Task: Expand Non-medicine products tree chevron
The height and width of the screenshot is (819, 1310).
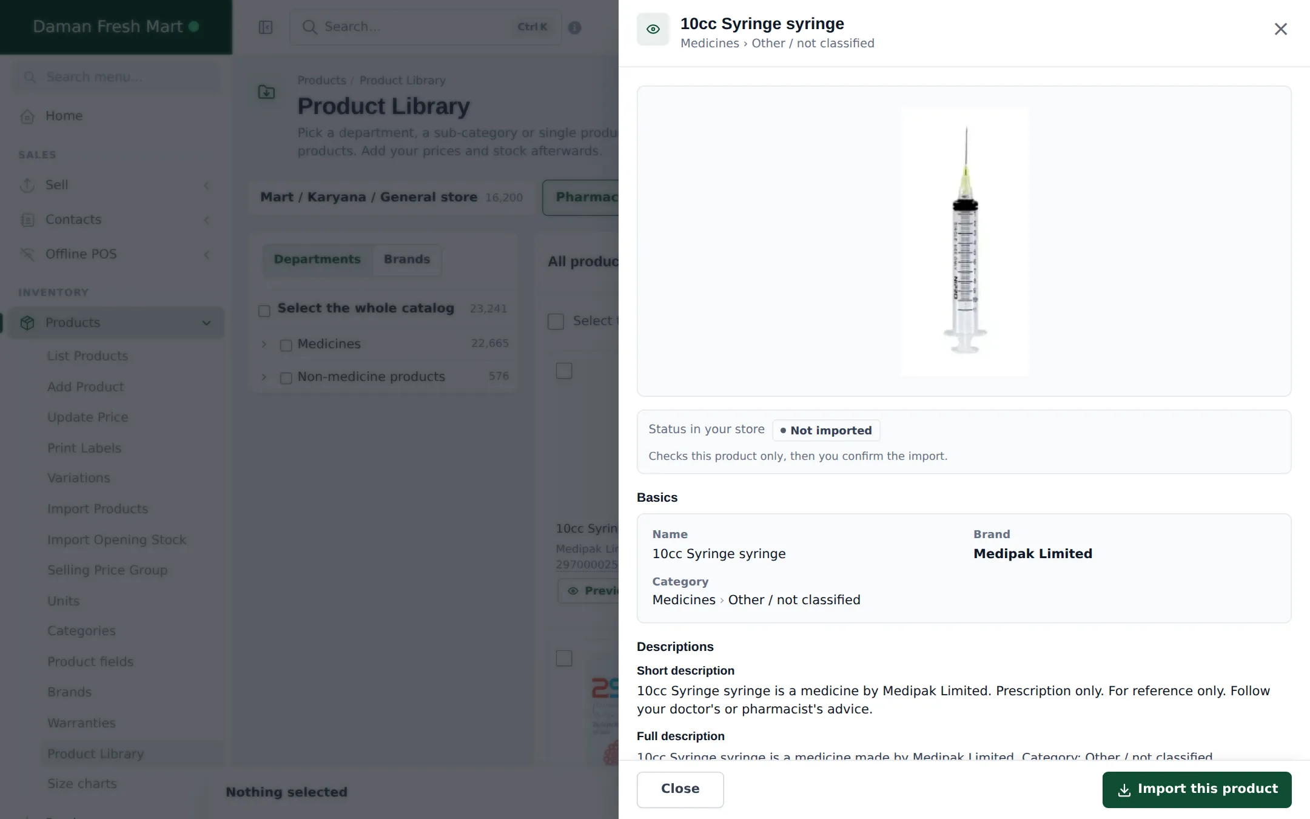Action: [x=264, y=377]
